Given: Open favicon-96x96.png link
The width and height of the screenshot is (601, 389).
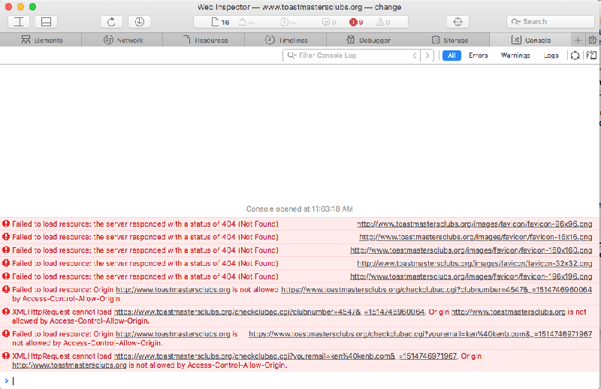Looking at the screenshot, I should tap(474, 224).
